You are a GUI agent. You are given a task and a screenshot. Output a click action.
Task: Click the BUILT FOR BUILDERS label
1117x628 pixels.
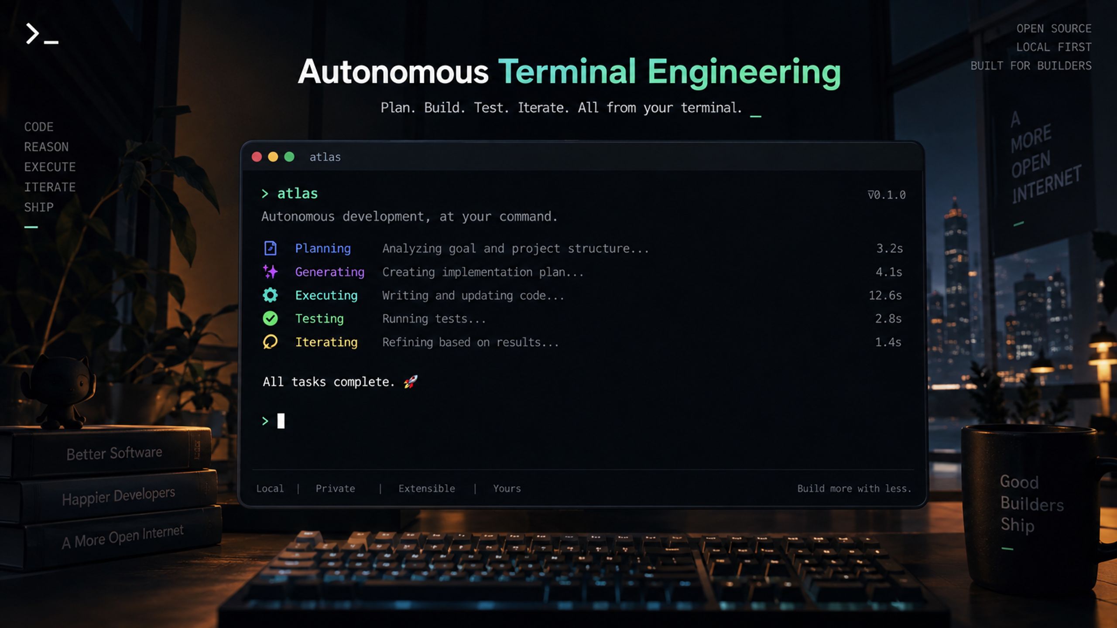(x=1031, y=66)
